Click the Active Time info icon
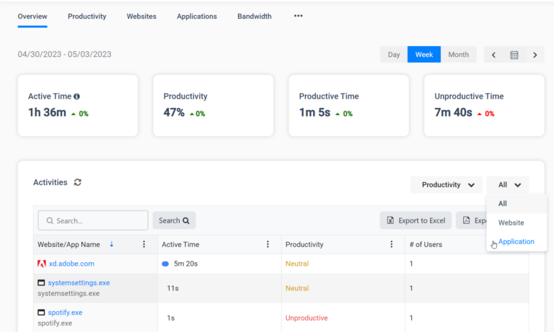Screen dimensions: 554x332 (x=76, y=97)
